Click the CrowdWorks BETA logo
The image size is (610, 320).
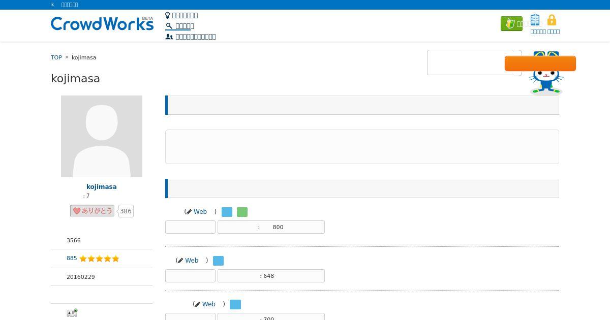[x=102, y=23]
